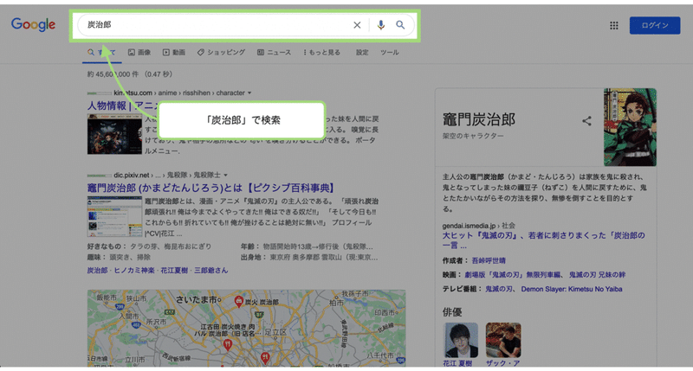Viewport: 693px width, 371px height.
Task: Clear the search box with the X icon
Action: [357, 25]
